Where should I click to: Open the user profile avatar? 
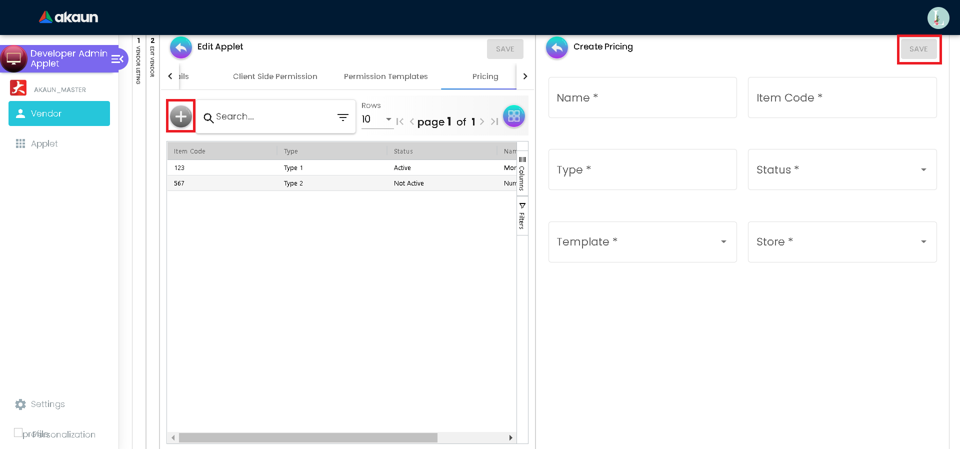point(938,18)
